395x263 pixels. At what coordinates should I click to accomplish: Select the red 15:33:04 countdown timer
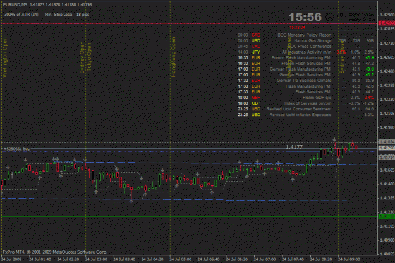coord(297,27)
